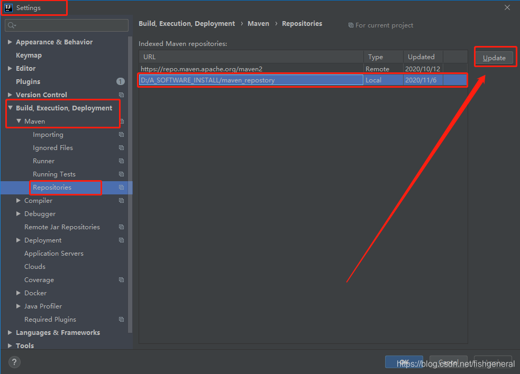Screen dimensions: 520x374
Task: Click the project-level icon beside Compiler
Action: pyautogui.click(x=121, y=200)
